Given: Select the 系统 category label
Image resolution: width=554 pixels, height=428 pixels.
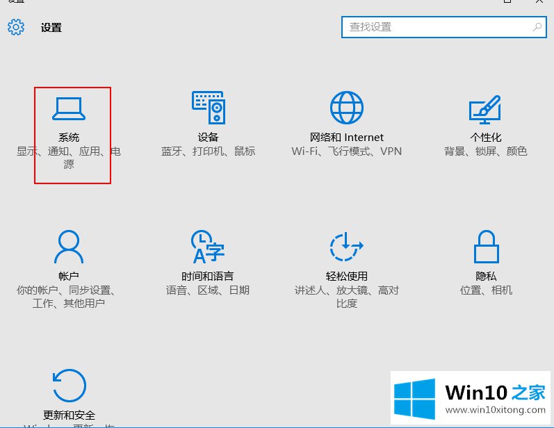Looking at the screenshot, I should (69, 137).
